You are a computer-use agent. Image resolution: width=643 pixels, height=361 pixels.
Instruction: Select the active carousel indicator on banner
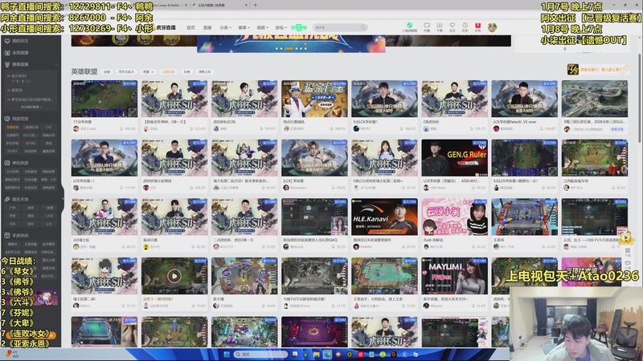click(289, 49)
